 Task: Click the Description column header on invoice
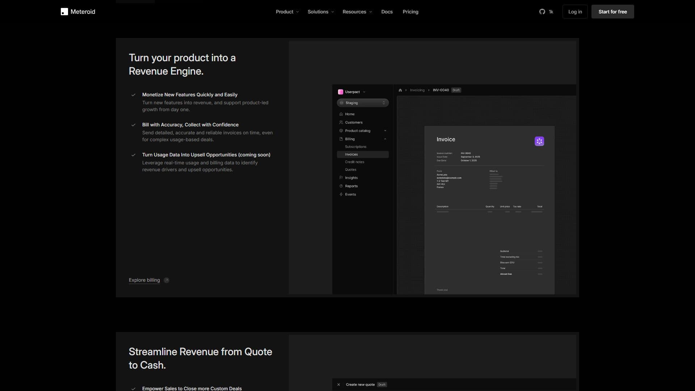click(442, 206)
